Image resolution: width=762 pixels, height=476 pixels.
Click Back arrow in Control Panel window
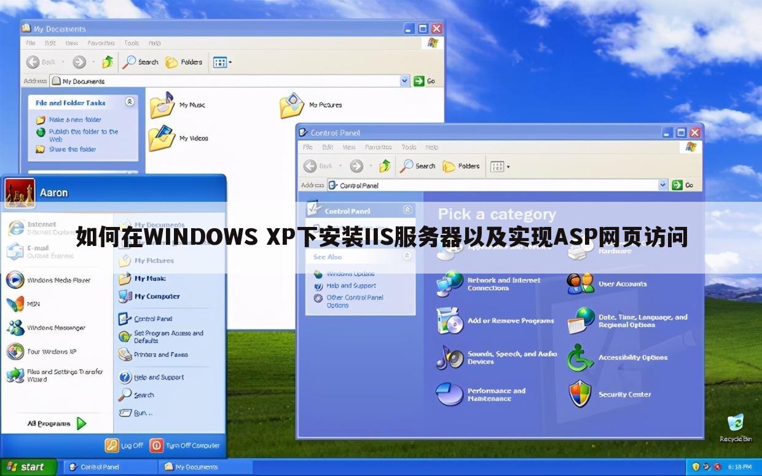(310, 166)
